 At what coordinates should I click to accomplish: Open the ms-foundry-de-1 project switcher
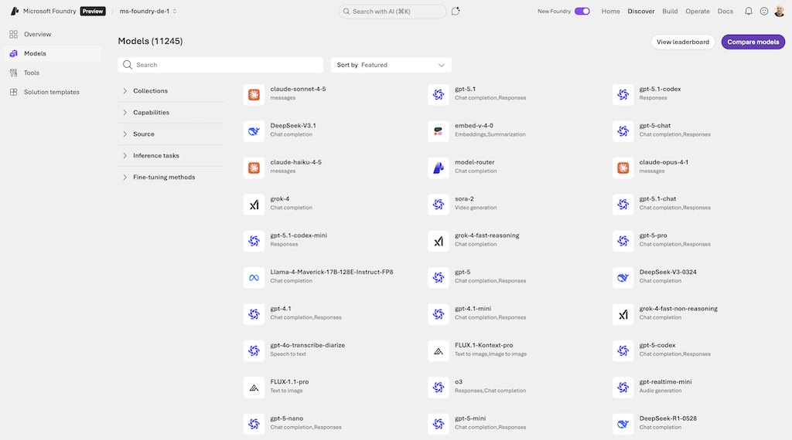tap(148, 12)
